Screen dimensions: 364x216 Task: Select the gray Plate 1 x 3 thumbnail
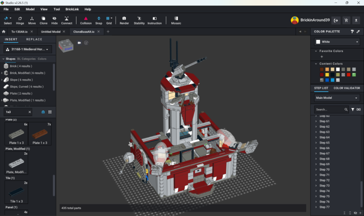tap(16, 134)
